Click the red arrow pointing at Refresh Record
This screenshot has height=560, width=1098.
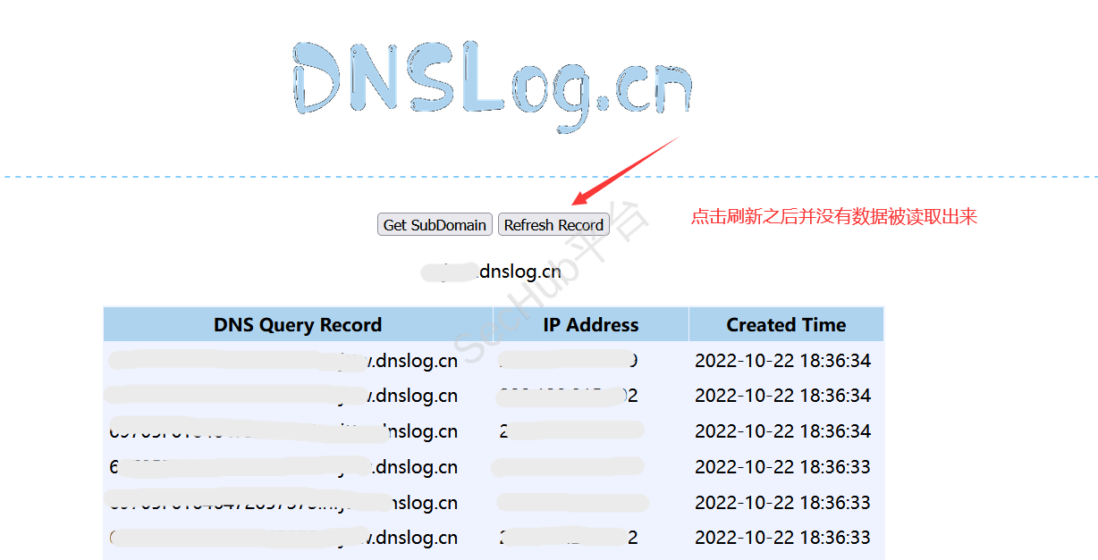pos(624,171)
